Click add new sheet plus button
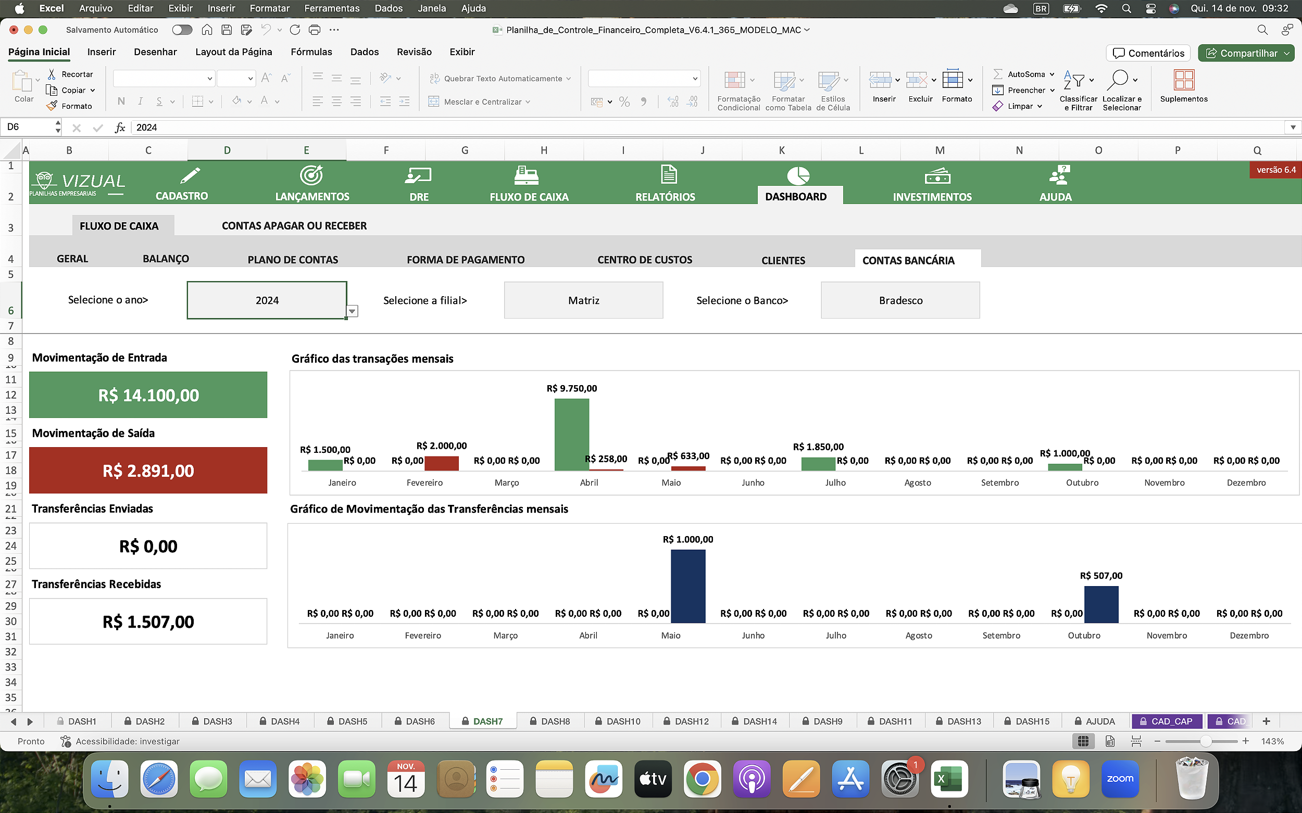 (1266, 721)
